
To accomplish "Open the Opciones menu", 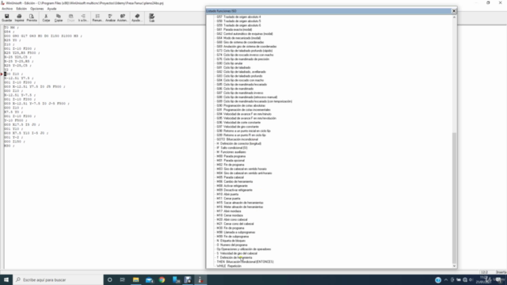I will 37,9.
